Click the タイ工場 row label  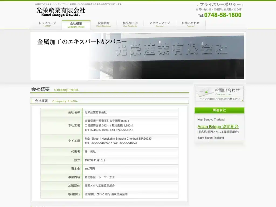point(74,141)
